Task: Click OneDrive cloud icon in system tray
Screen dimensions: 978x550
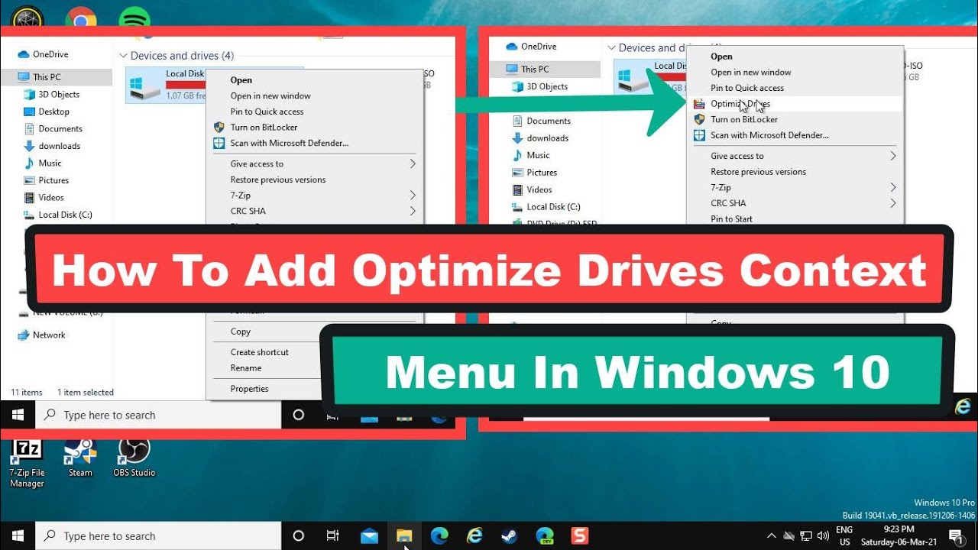Action: click(789, 535)
